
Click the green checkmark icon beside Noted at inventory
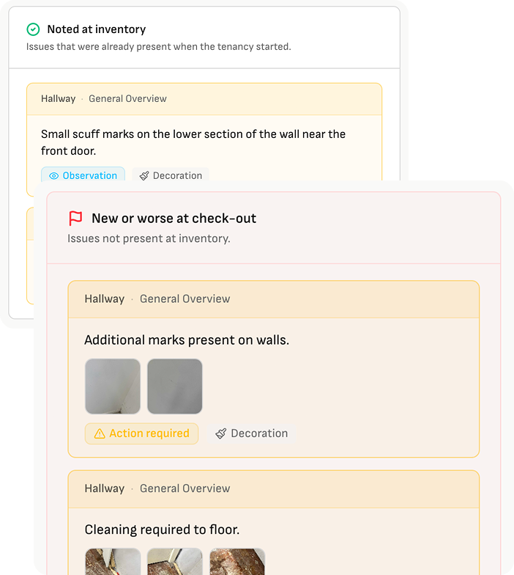[34, 29]
